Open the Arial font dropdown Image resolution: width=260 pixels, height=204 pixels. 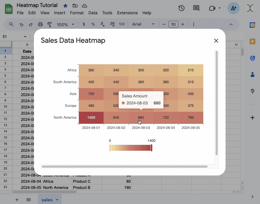click(x=143, y=24)
